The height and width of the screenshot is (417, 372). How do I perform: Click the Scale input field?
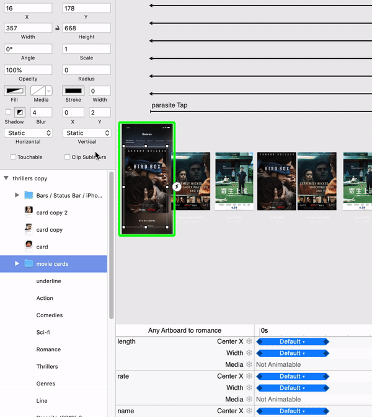point(86,49)
